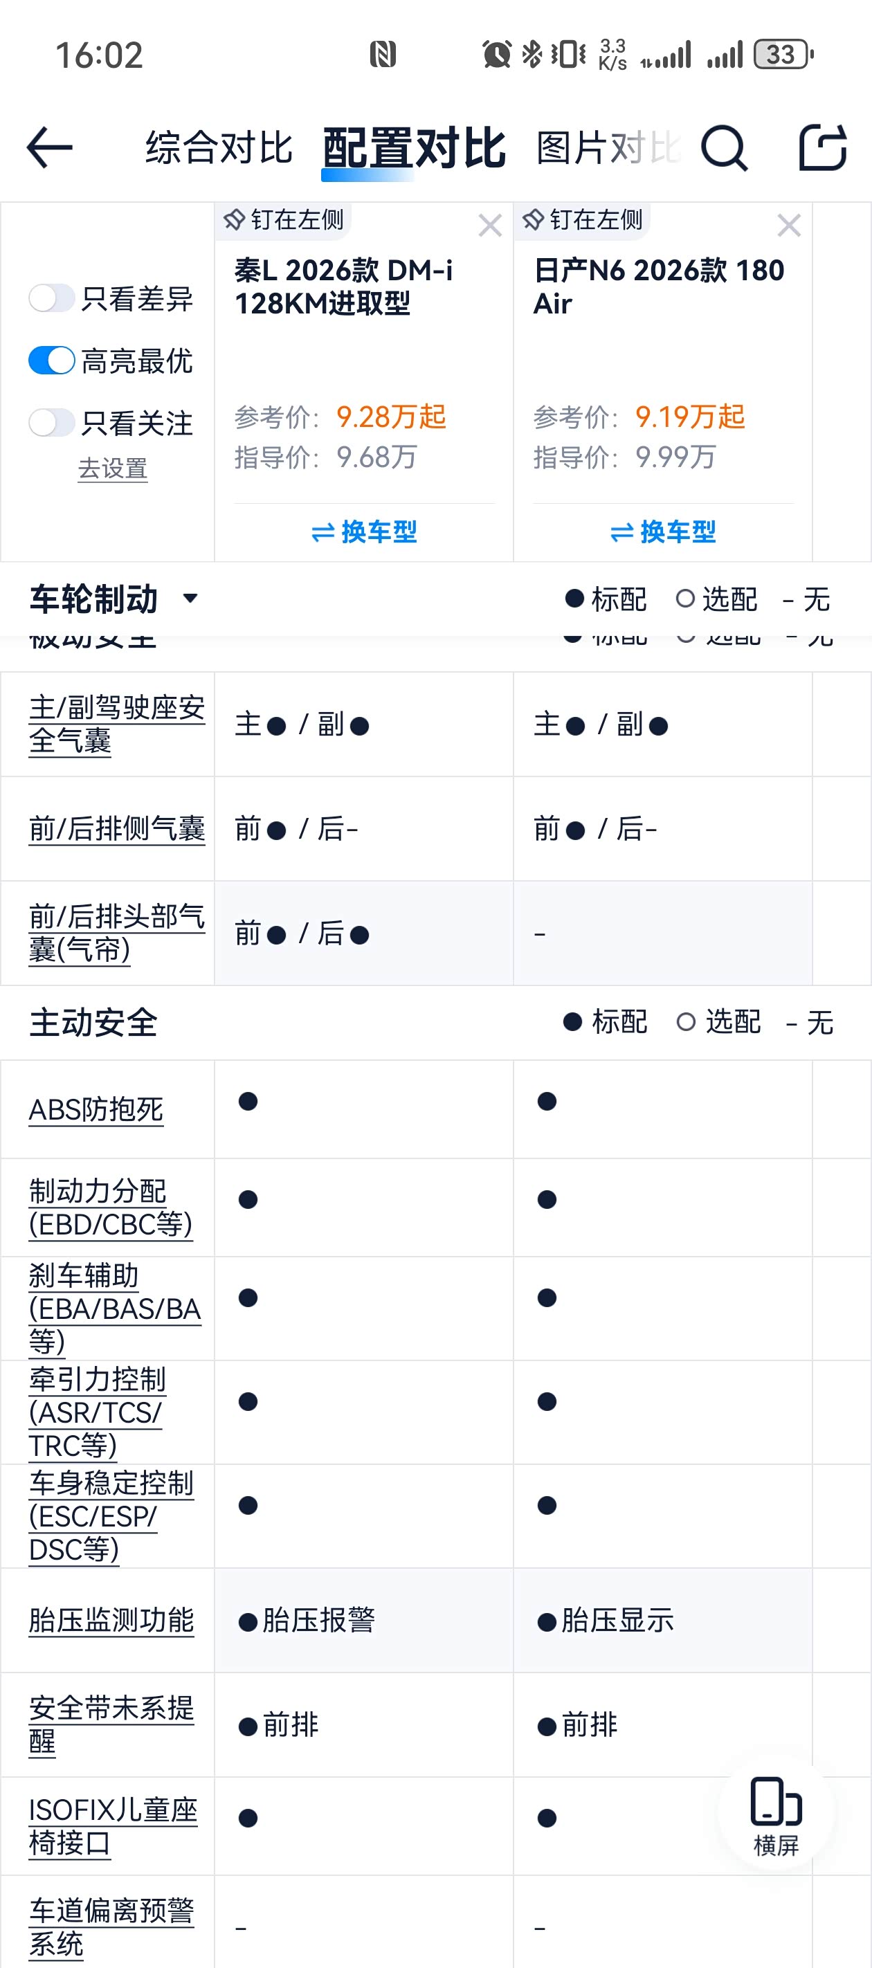Open search with the magnifier icon
The width and height of the screenshot is (872, 1968).
click(x=723, y=147)
